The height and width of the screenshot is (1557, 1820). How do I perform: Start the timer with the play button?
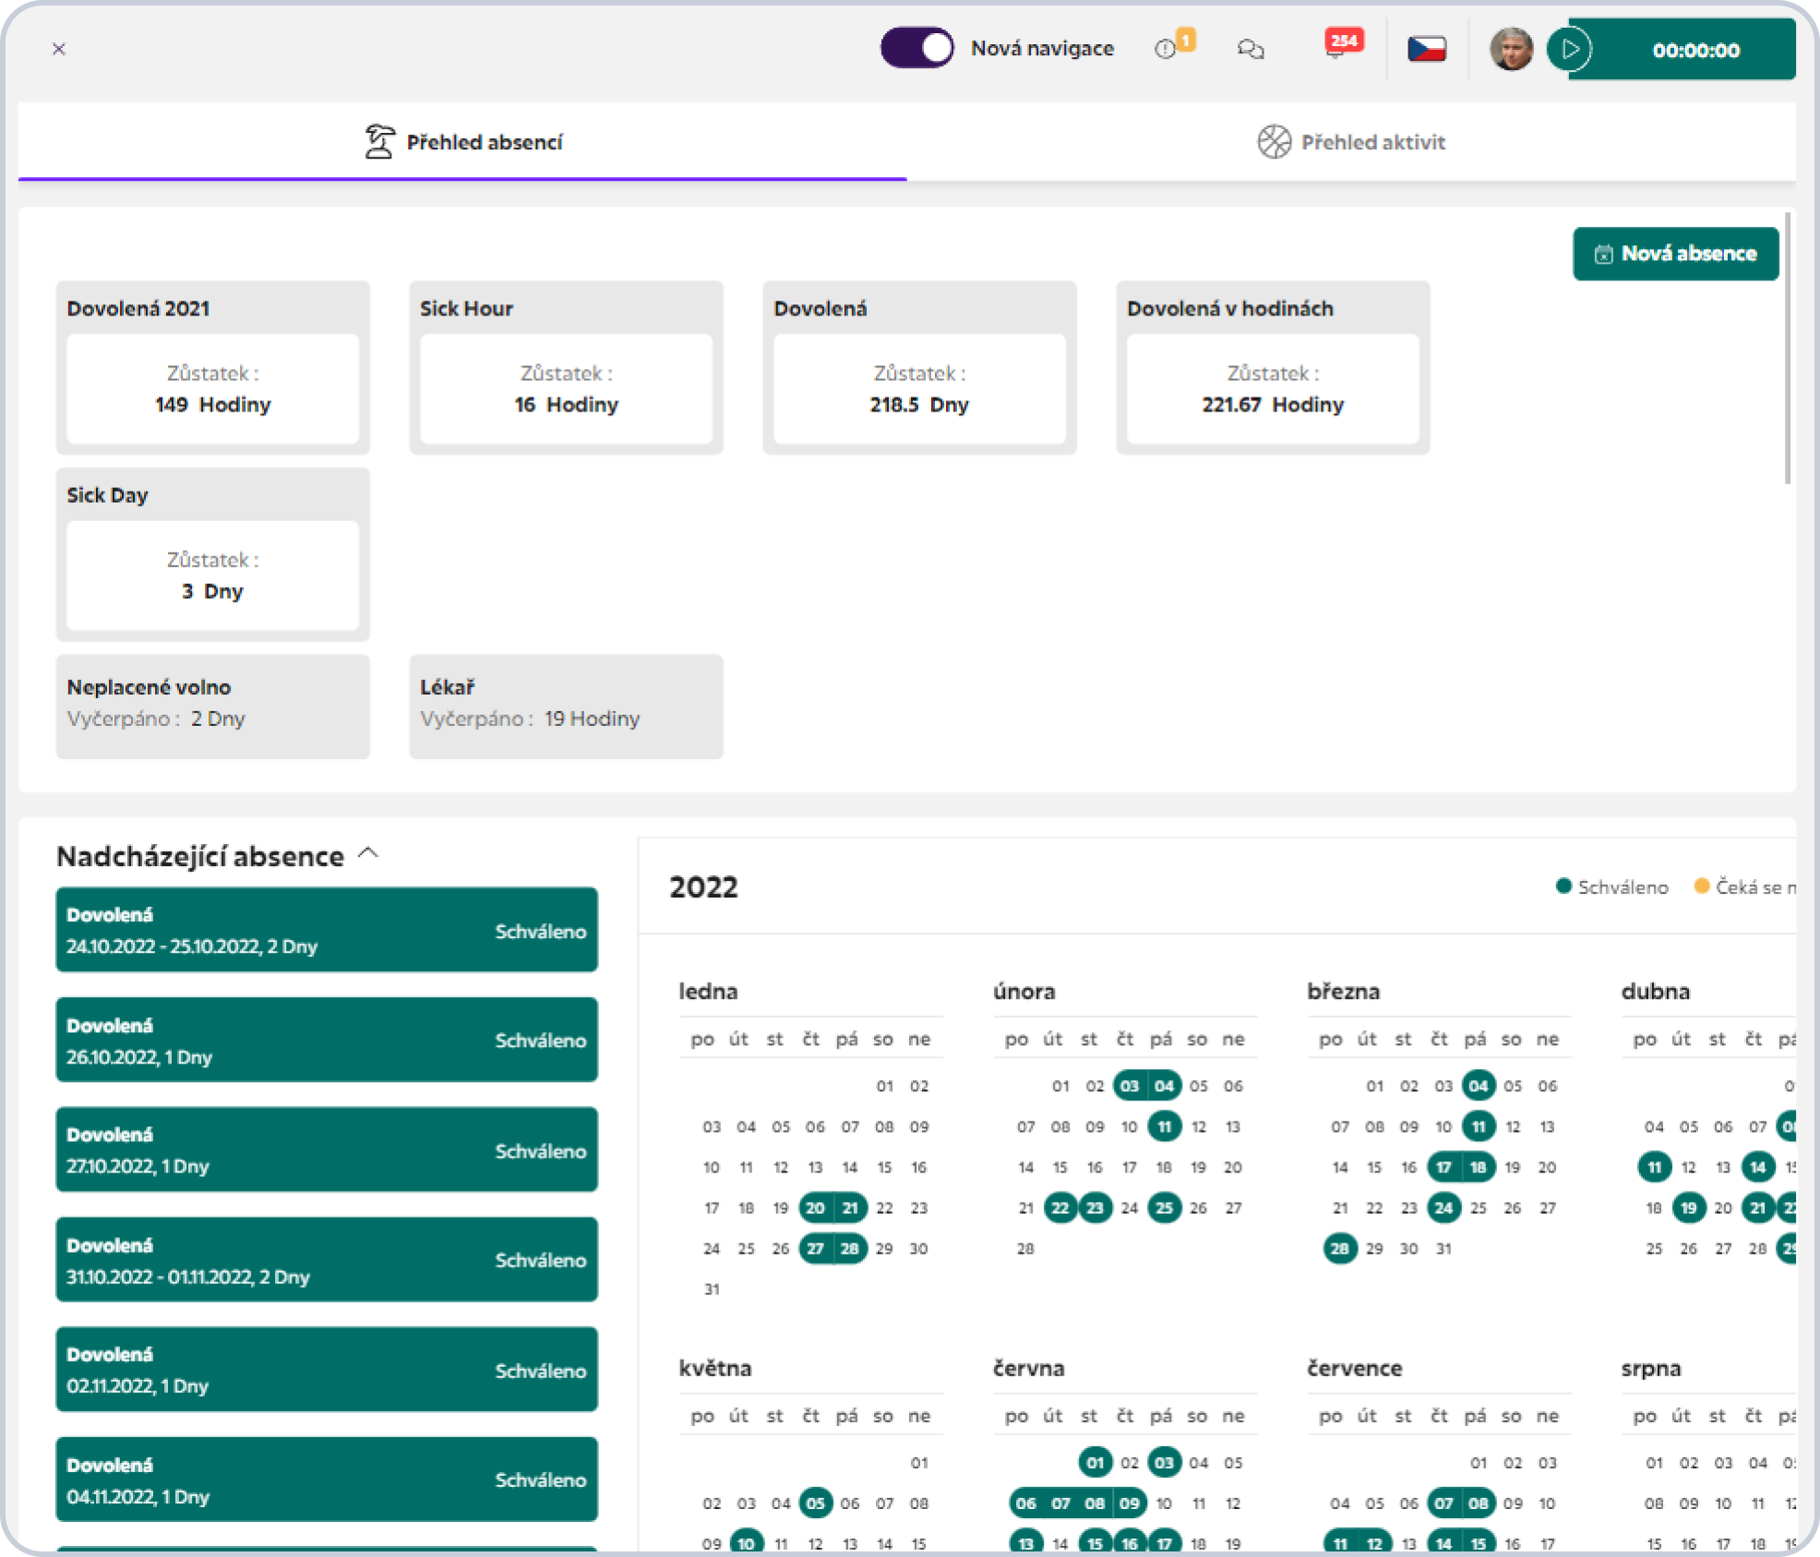click(1570, 49)
